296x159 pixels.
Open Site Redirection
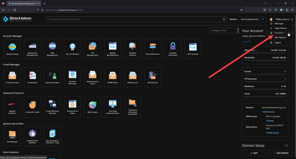(x=153, y=49)
